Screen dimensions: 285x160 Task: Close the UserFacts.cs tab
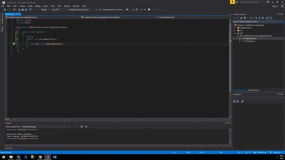pos(20,14)
